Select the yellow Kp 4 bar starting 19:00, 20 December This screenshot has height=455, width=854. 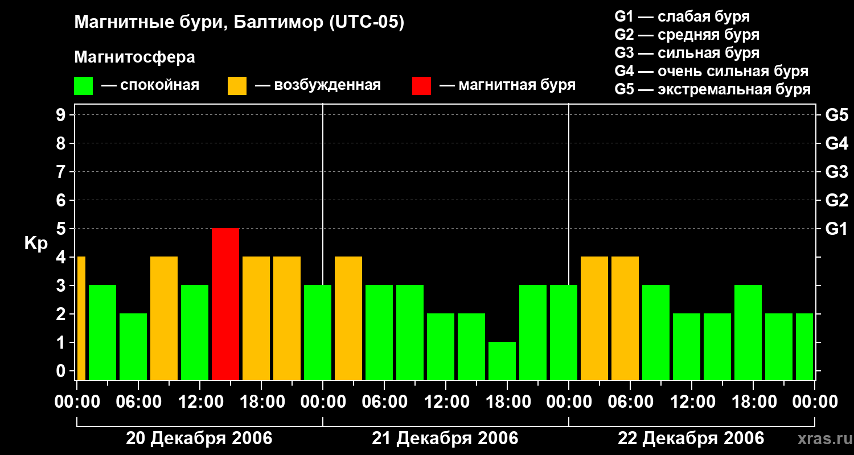(x=287, y=318)
